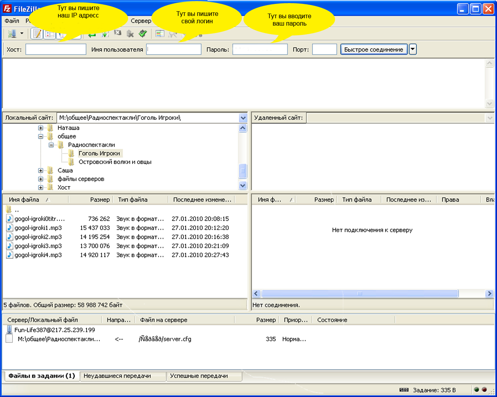Viewport: 497px width, 397px height.
Task: Click the cancel current operation icon
Action: click(x=118, y=34)
